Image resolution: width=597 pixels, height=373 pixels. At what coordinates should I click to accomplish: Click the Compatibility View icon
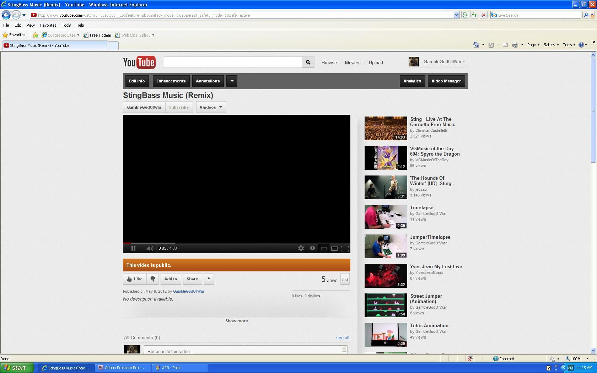465,15
